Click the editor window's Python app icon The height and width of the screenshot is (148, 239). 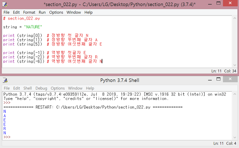tap(5, 4)
